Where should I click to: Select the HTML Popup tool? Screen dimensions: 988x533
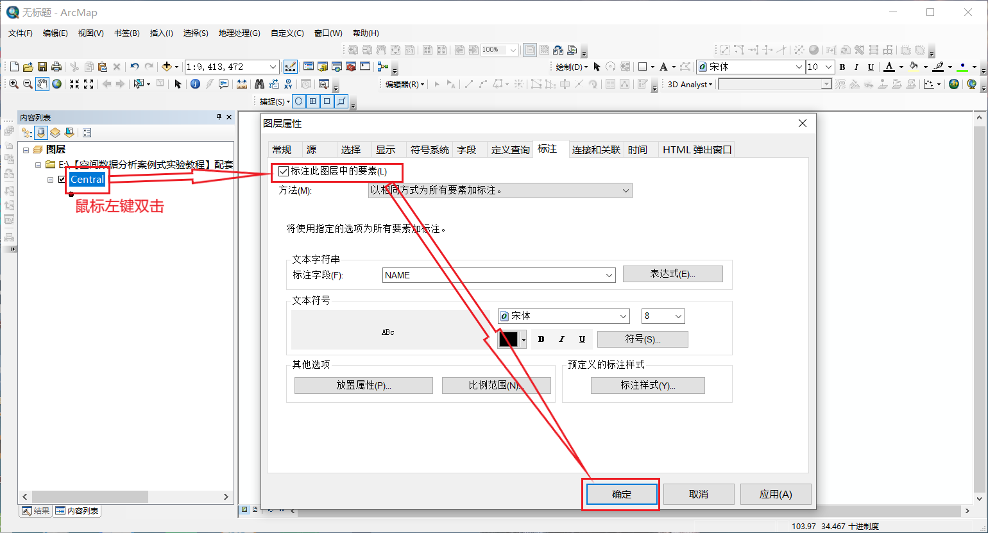[223, 84]
